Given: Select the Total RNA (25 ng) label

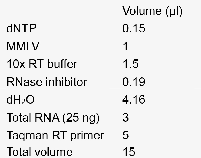Looking at the screenshot, I should pos(53,118).
